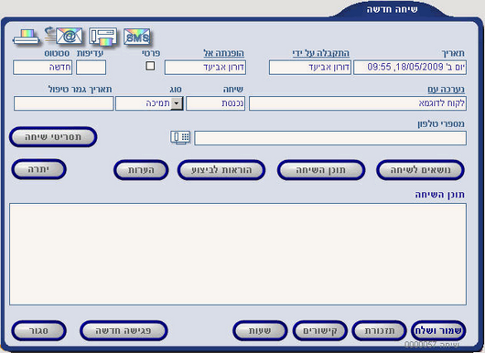
Task: Click the שמור ושלח button
Action: [x=438, y=330]
